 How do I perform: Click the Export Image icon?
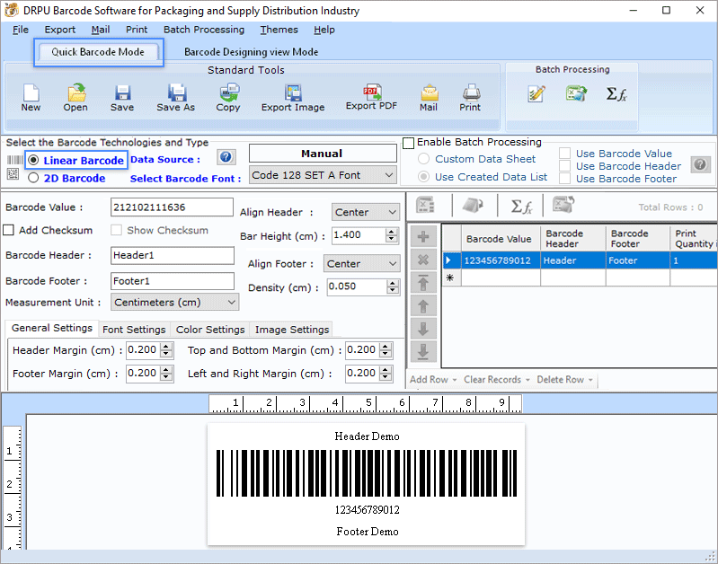coord(293,93)
